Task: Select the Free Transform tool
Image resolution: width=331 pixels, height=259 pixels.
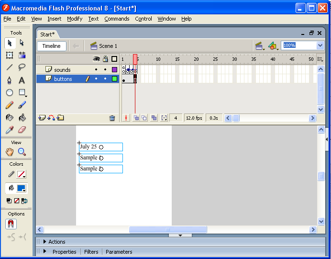Action: (10, 55)
